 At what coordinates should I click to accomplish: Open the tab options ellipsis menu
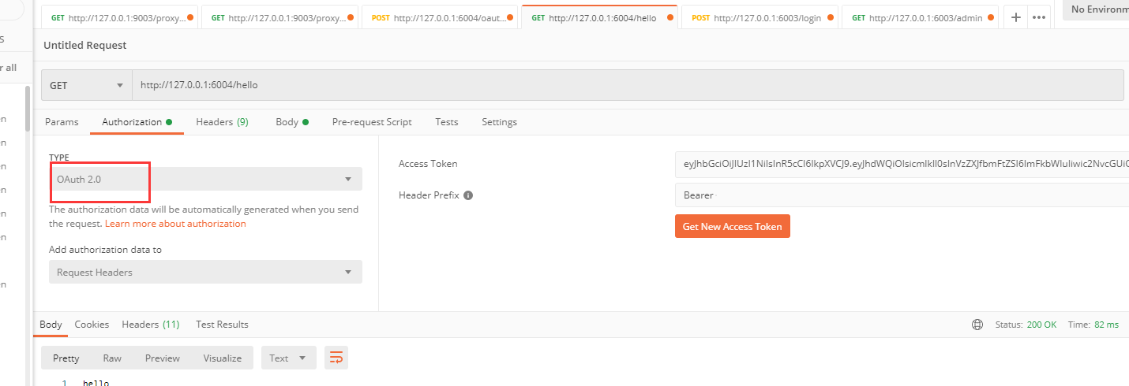tap(1038, 17)
